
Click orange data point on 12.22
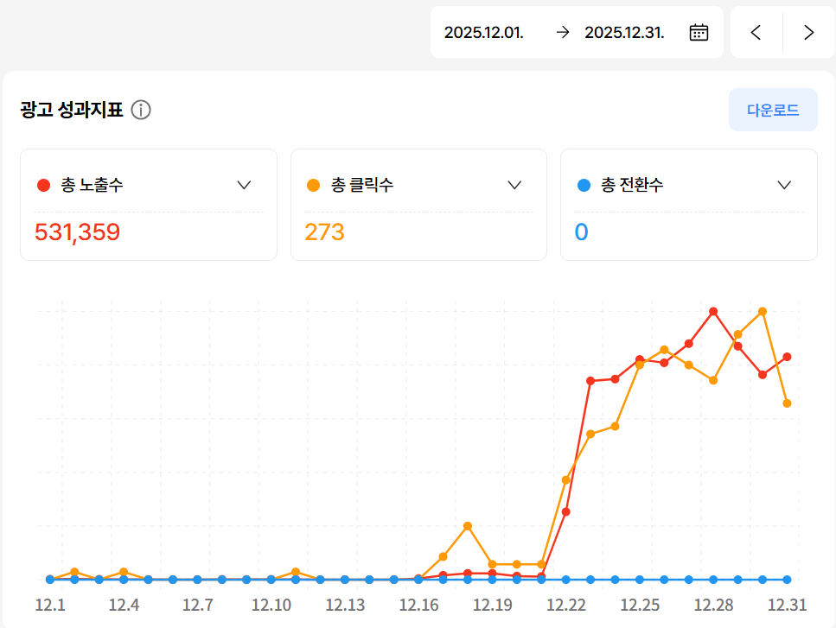[566, 480]
